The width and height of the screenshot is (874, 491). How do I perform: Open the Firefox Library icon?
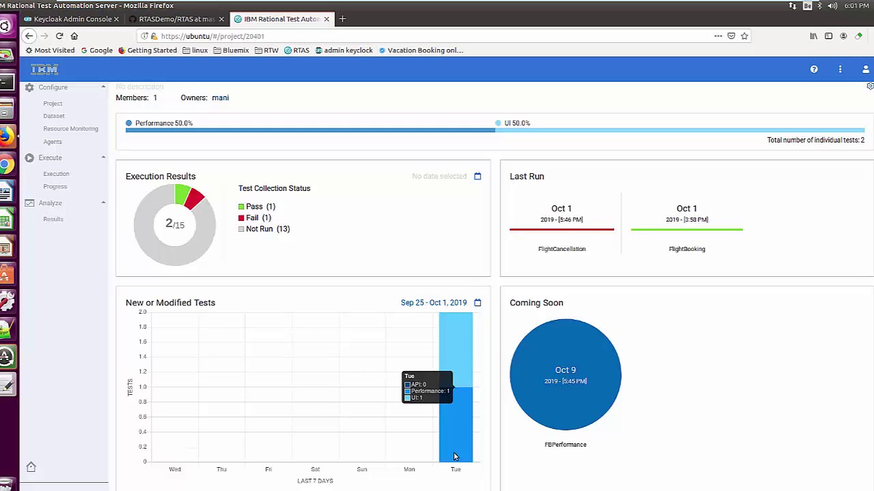click(x=813, y=36)
